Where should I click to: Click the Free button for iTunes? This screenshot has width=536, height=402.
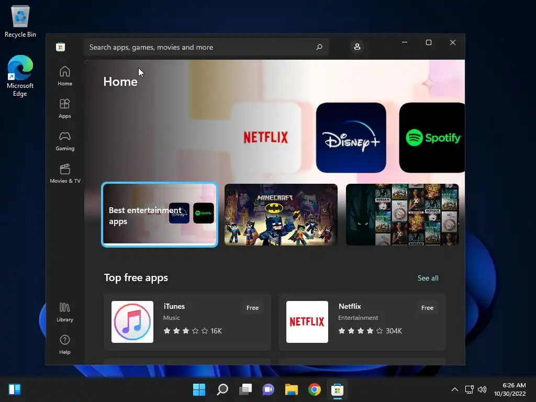pyautogui.click(x=252, y=308)
